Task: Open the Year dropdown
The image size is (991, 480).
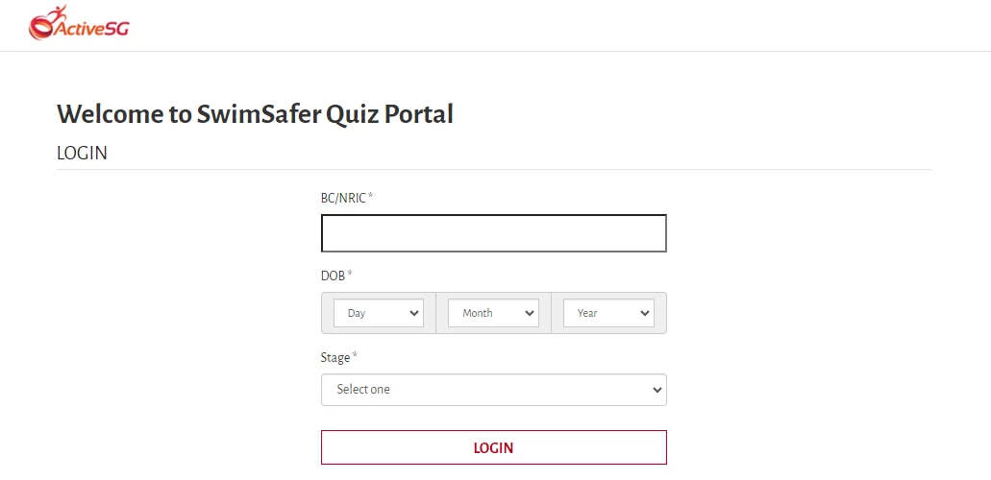Action: (608, 313)
